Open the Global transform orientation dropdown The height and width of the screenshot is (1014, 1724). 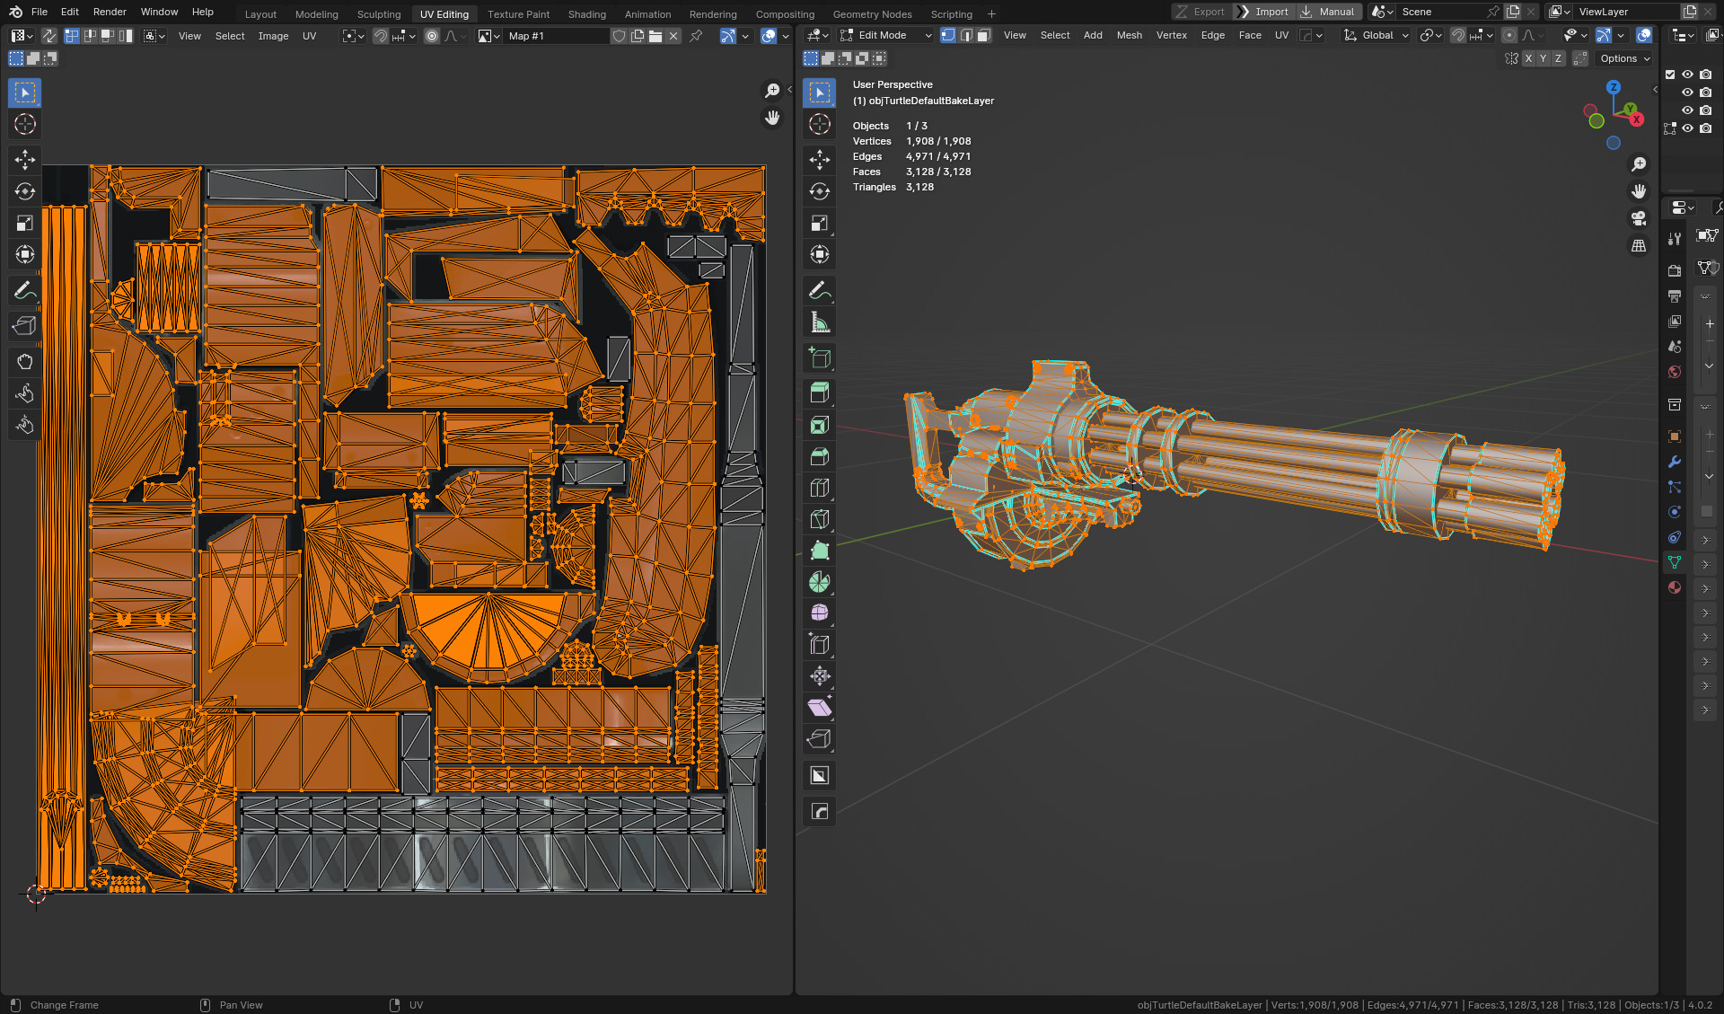click(x=1377, y=36)
